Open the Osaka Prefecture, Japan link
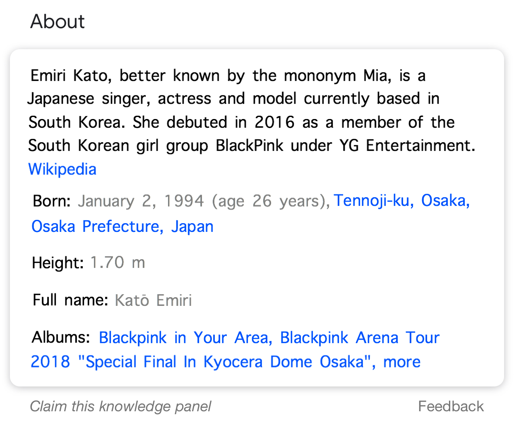 122,227
